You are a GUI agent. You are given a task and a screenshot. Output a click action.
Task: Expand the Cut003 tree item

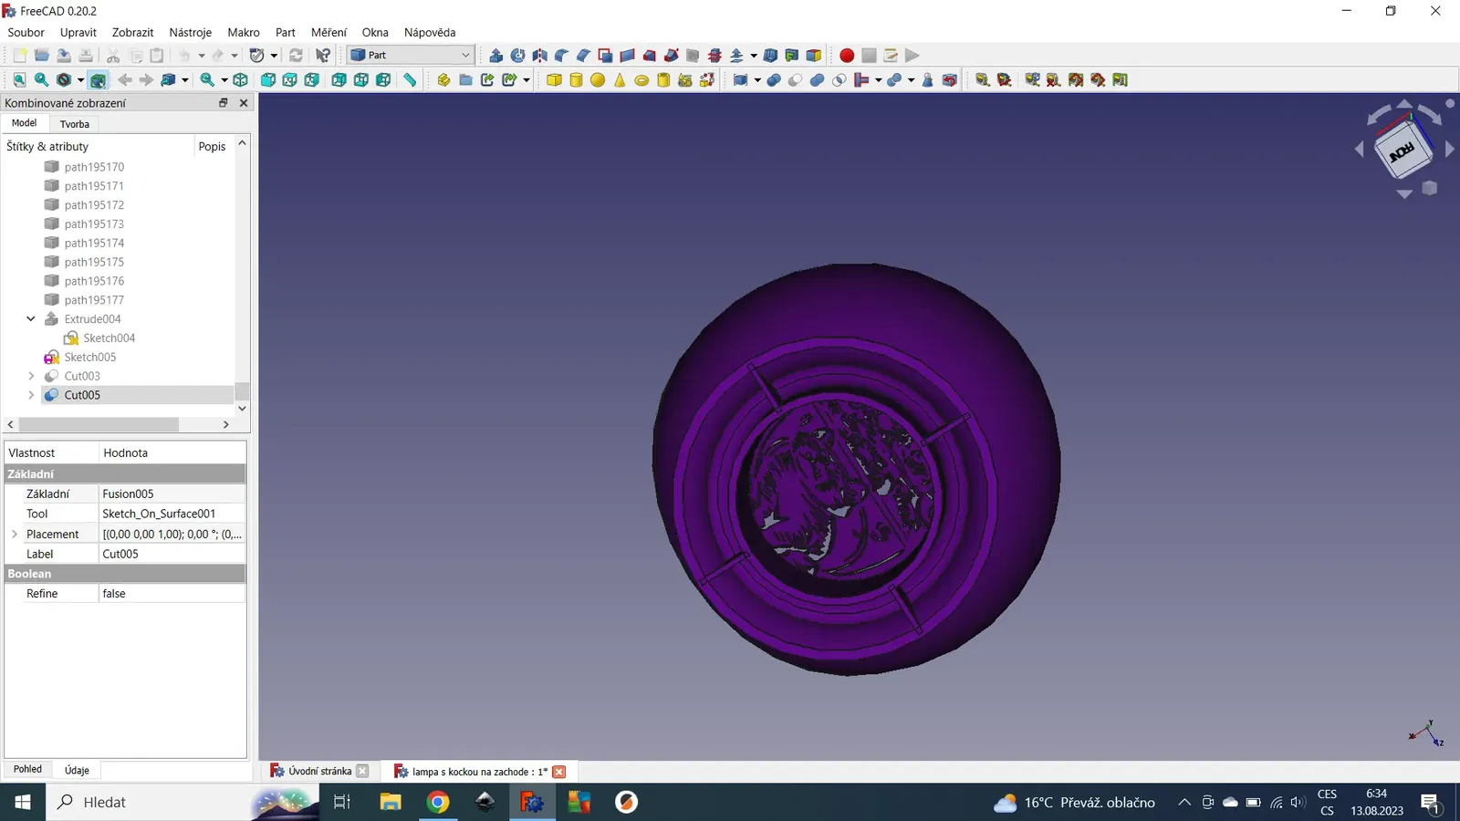(x=31, y=376)
